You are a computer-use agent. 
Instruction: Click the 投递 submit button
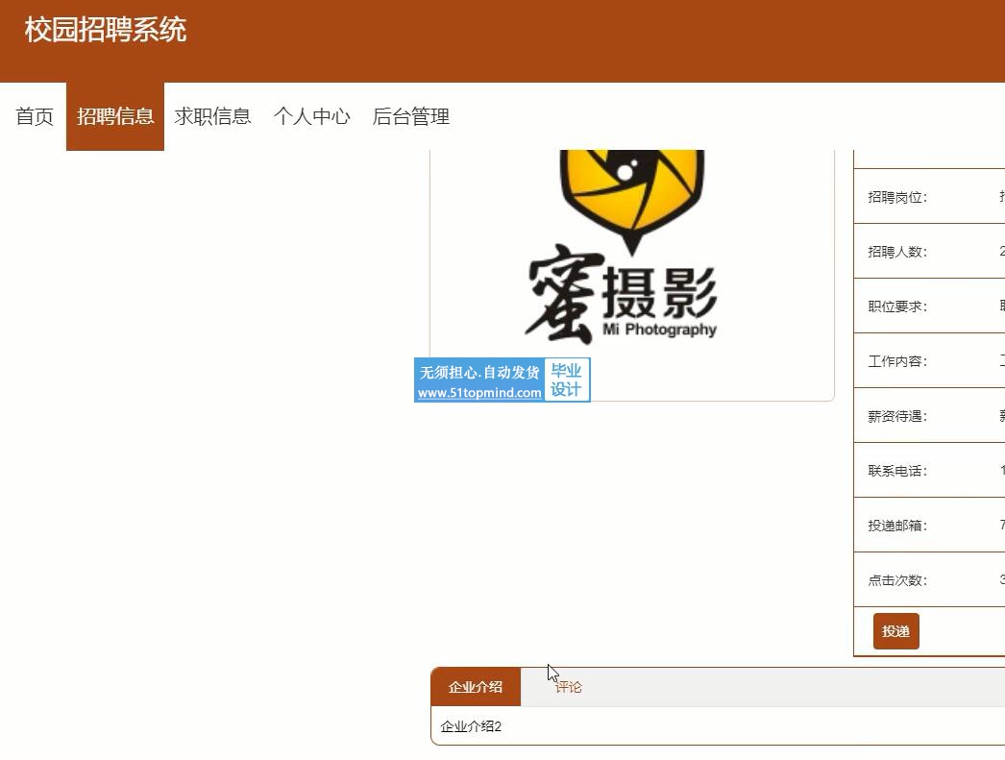(x=896, y=631)
